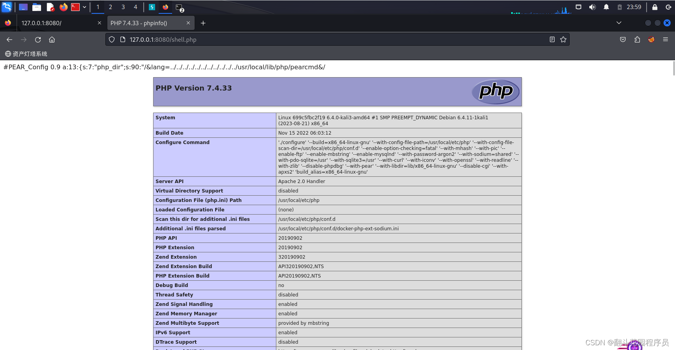Select the Debug Build label
This screenshot has width=675, height=350.
[172, 285]
